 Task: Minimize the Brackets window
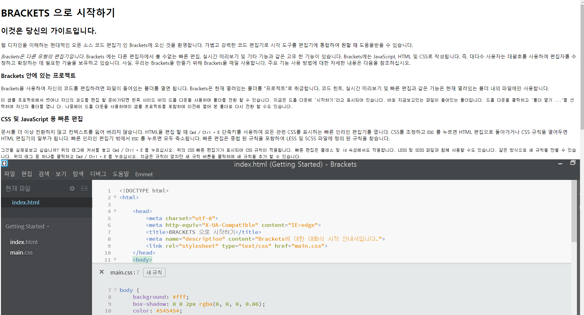coord(560,164)
